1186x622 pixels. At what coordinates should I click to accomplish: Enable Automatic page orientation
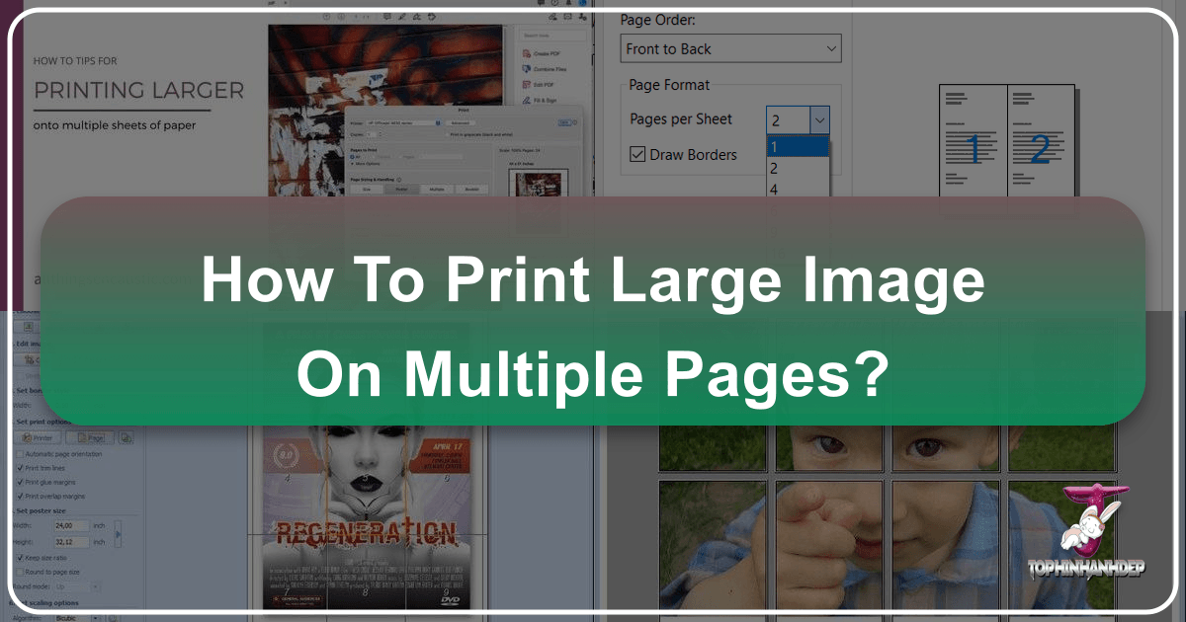21,454
